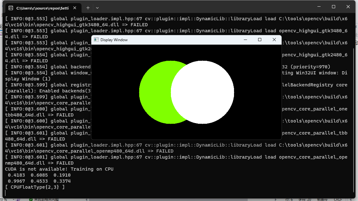This screenshot has height=201, width=358.
Task: Click the left arrow of the horizontal scrollbar
Action: click(x=86, y=199)
